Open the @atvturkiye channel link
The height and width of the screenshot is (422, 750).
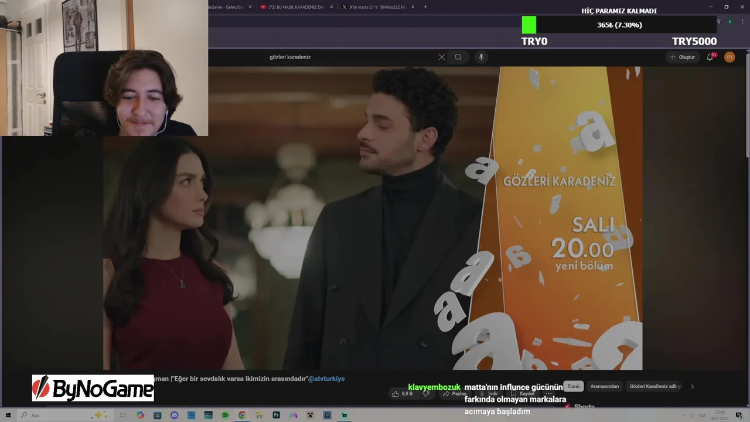pyautogui.click(x=326, y=379)
